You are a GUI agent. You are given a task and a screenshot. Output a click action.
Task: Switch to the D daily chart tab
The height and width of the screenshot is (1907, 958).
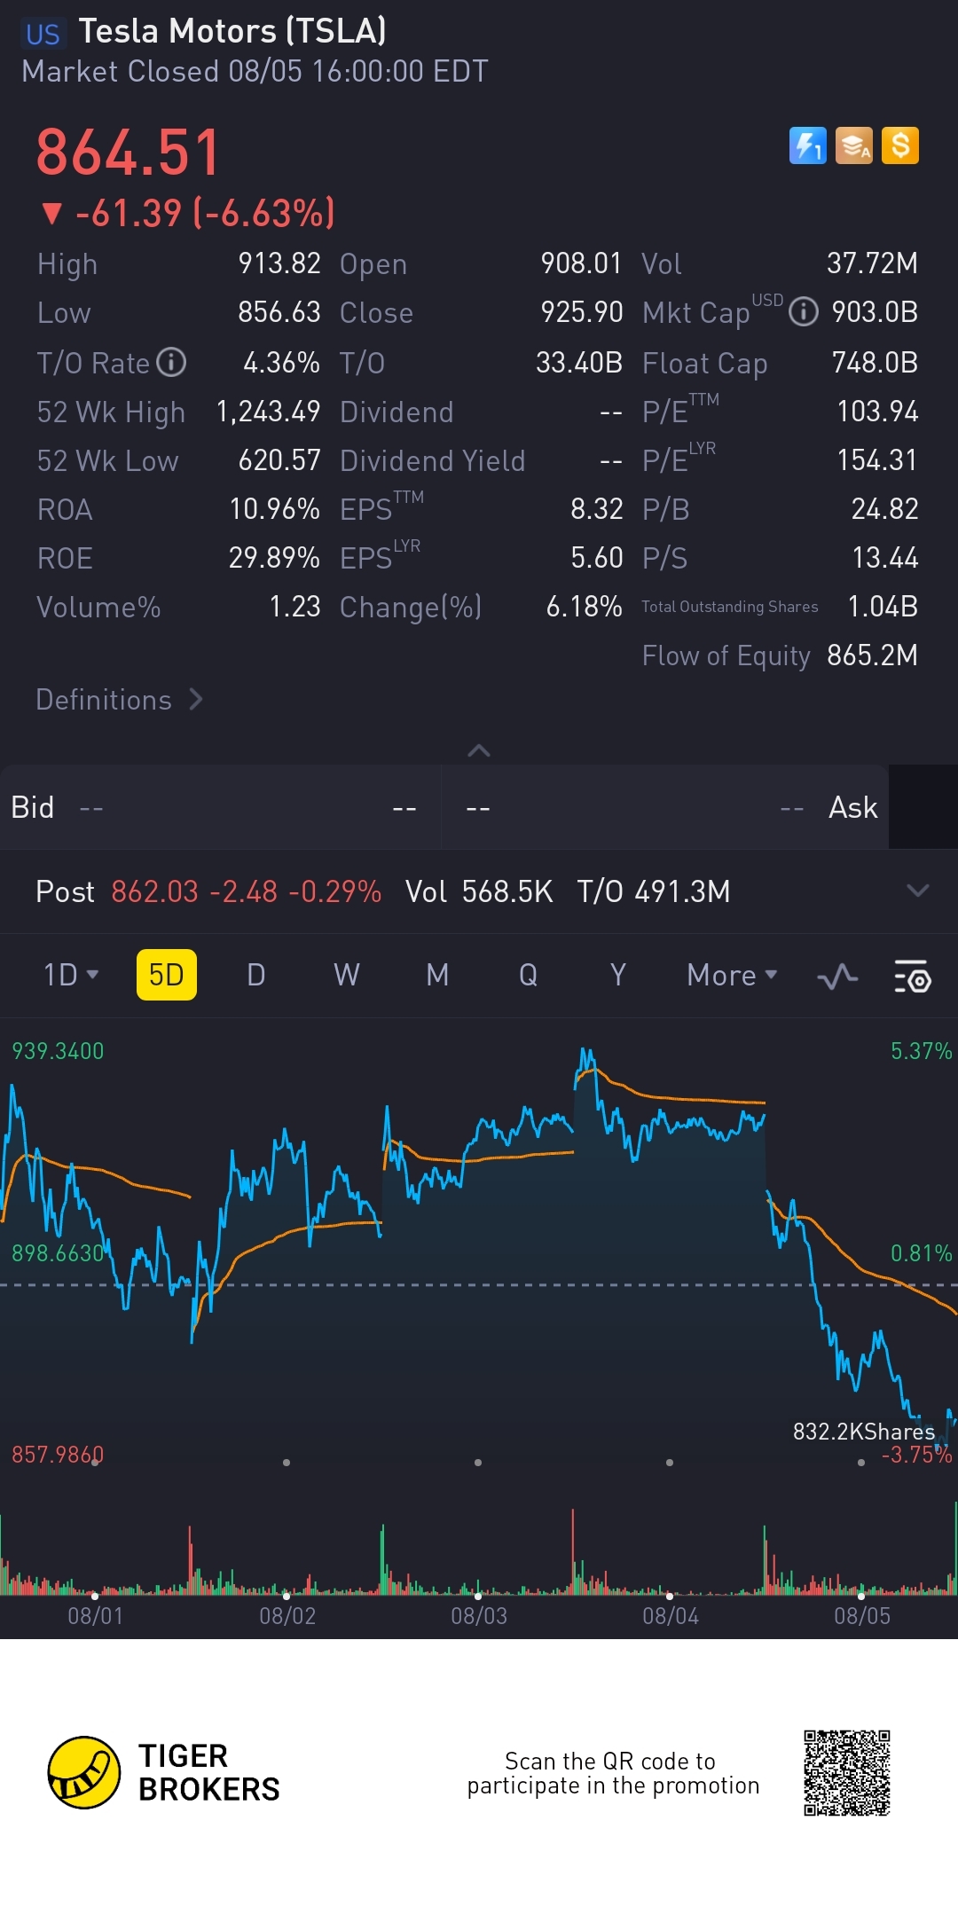click(256, 975)
